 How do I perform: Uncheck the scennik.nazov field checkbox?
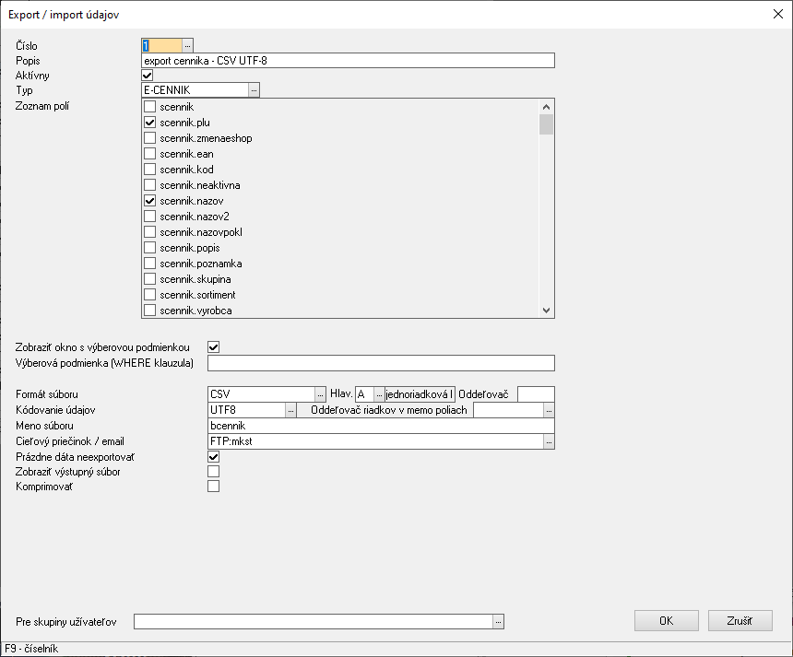(x=149, y=201)
